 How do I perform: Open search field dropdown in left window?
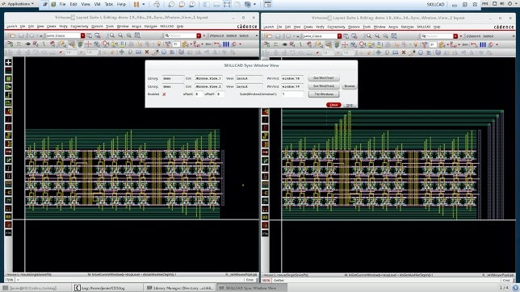point(199,35)
